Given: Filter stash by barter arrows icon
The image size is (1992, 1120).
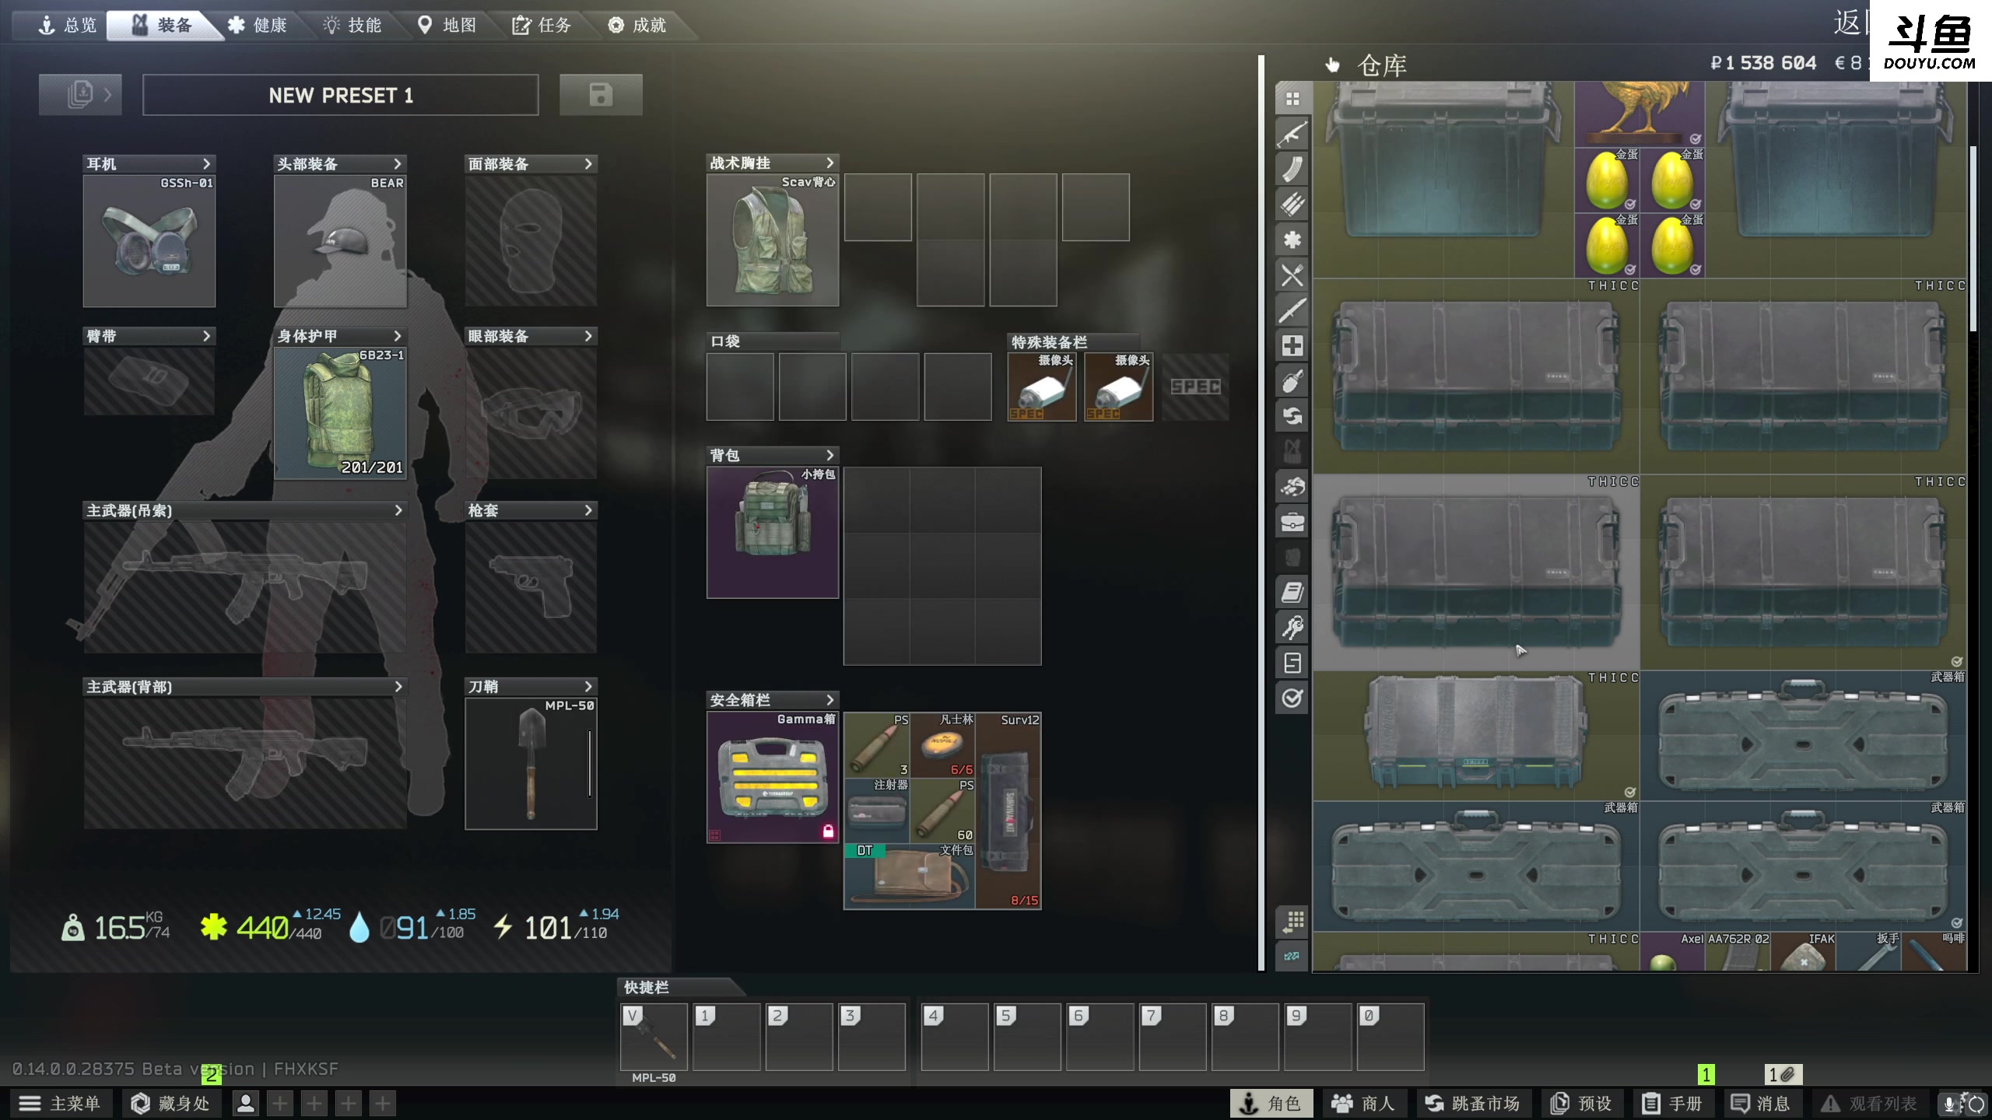Looking at the screenshot, I should point(1292,416).
